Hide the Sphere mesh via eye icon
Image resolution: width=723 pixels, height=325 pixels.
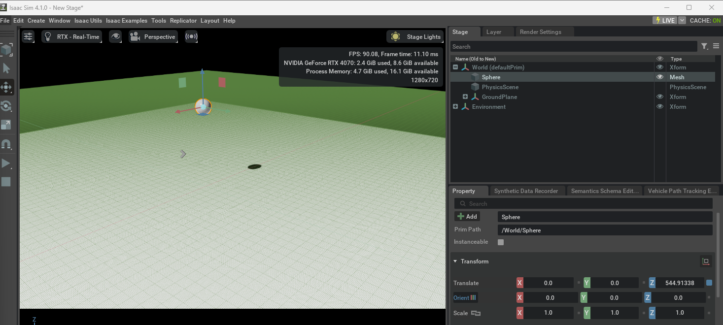660,77
